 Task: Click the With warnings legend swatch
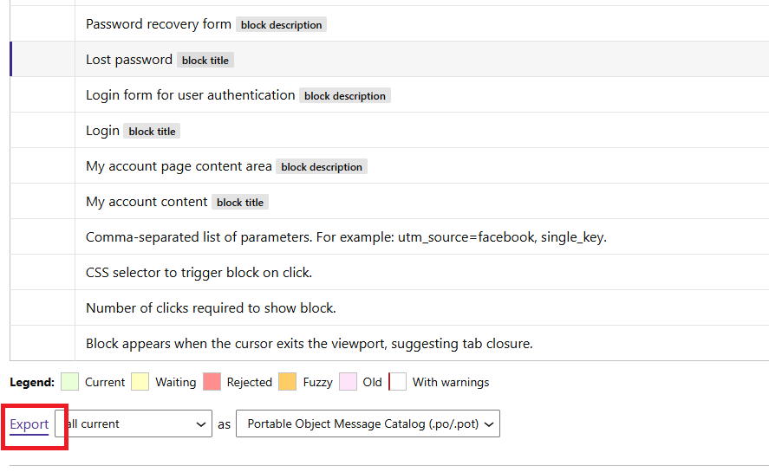click(397, 382)
